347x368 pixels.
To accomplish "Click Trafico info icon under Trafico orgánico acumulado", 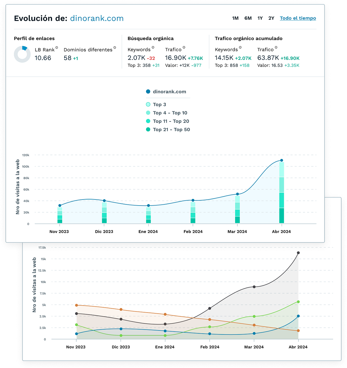I will [x=276, y=48].
